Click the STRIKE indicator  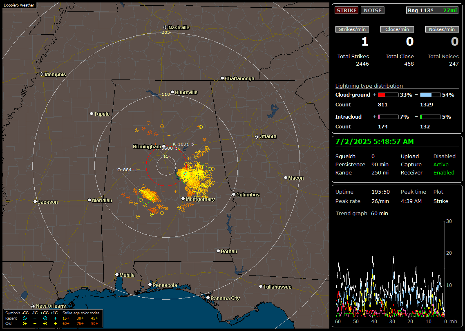pyautogui.click(x=347, y=10)
